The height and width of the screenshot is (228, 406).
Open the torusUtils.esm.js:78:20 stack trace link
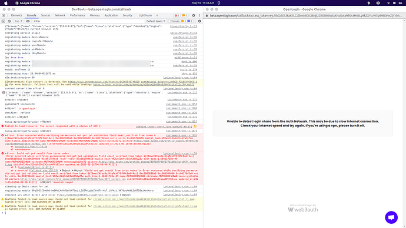coord(31,146)
